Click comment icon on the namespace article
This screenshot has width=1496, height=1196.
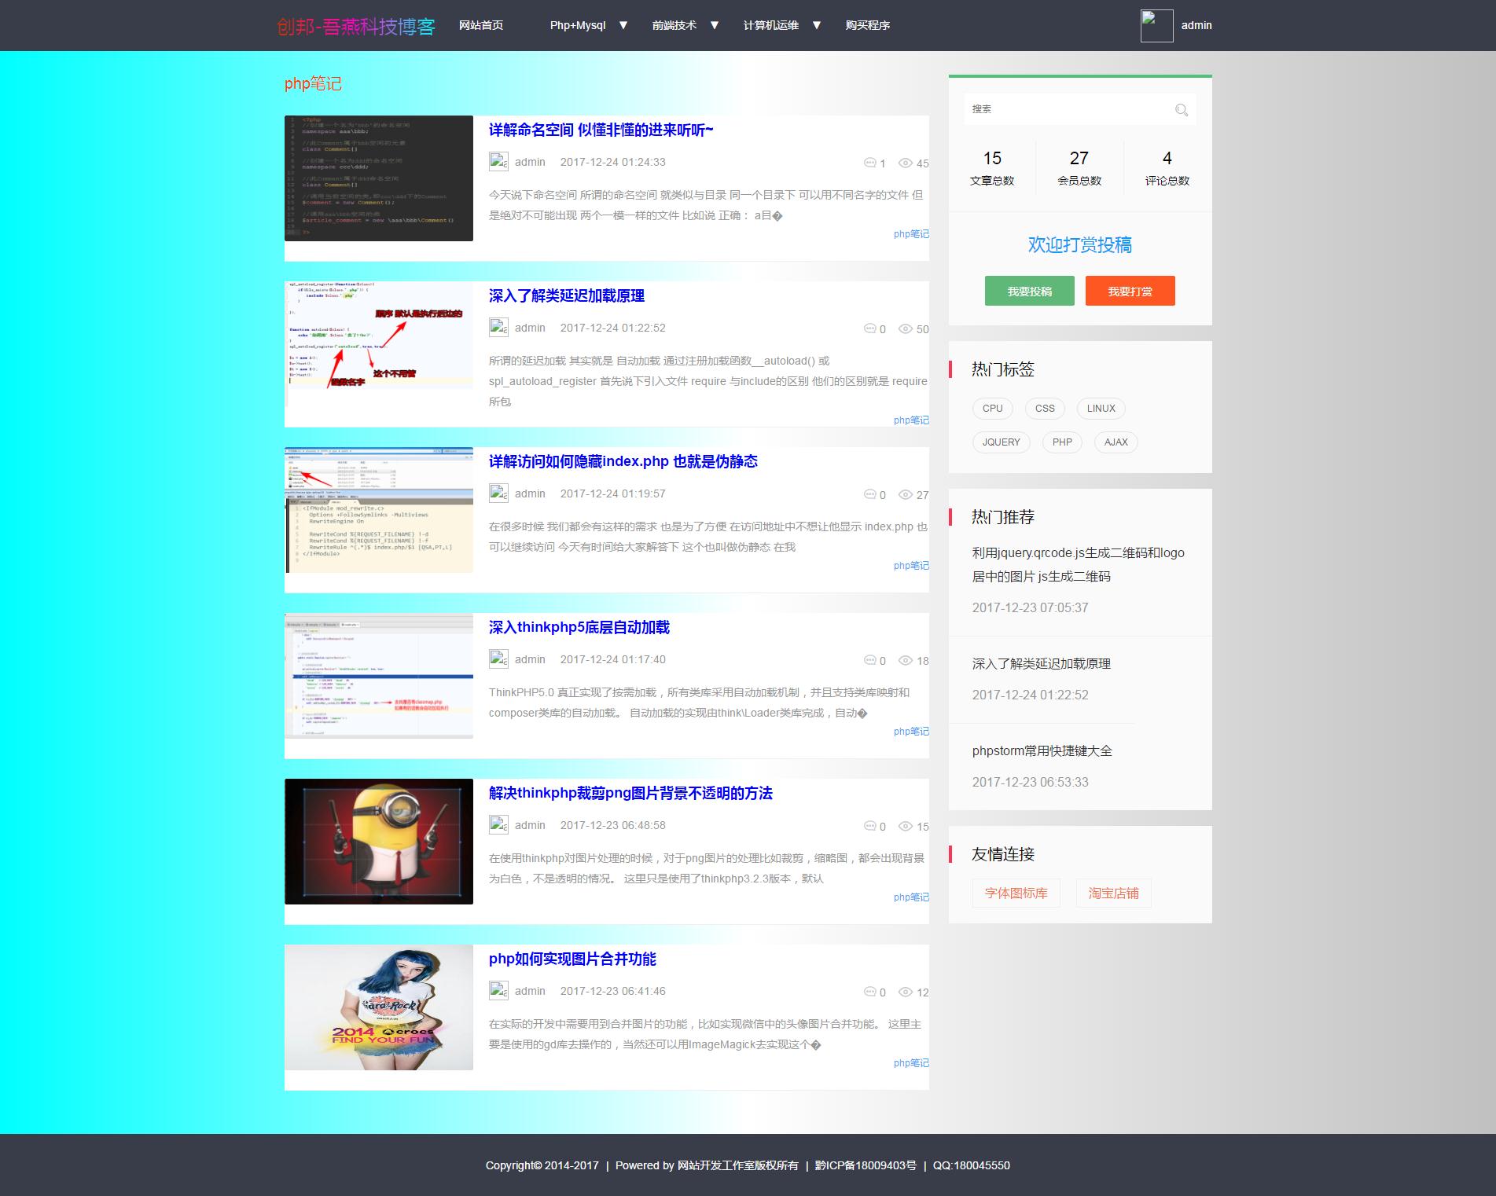tap(869, 163)
